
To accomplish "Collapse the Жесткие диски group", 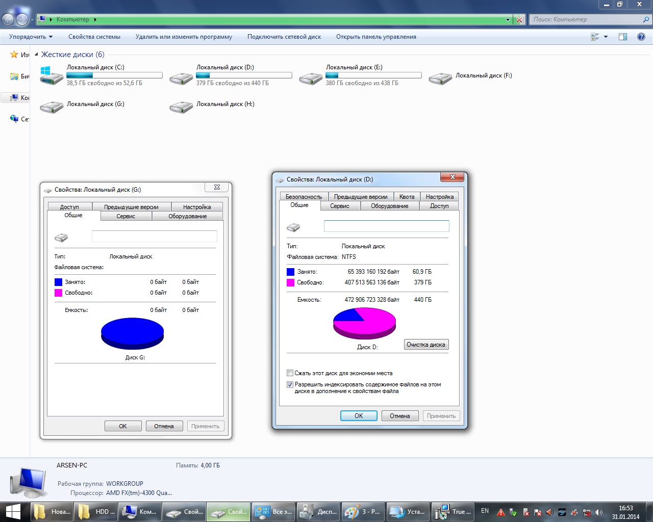I will coord(36,55).
